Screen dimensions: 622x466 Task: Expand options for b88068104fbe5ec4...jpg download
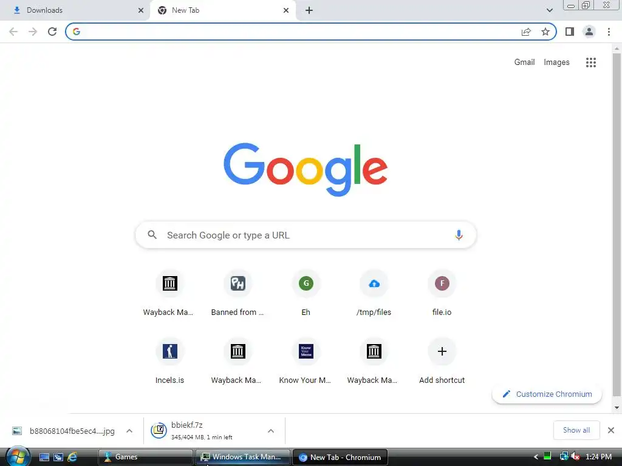click(129, 431)
